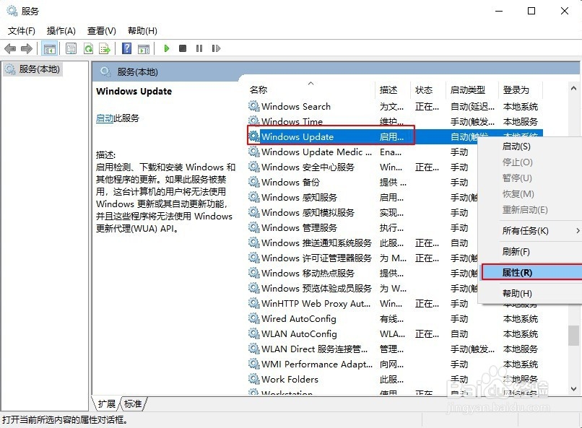Click the vertical scrollbar up arrow

coord(574,88)
